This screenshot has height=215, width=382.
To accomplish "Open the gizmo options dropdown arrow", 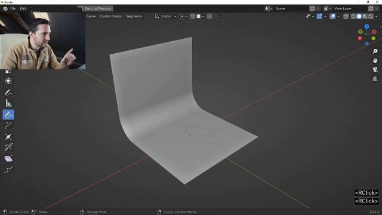I will tap(325, 16).
